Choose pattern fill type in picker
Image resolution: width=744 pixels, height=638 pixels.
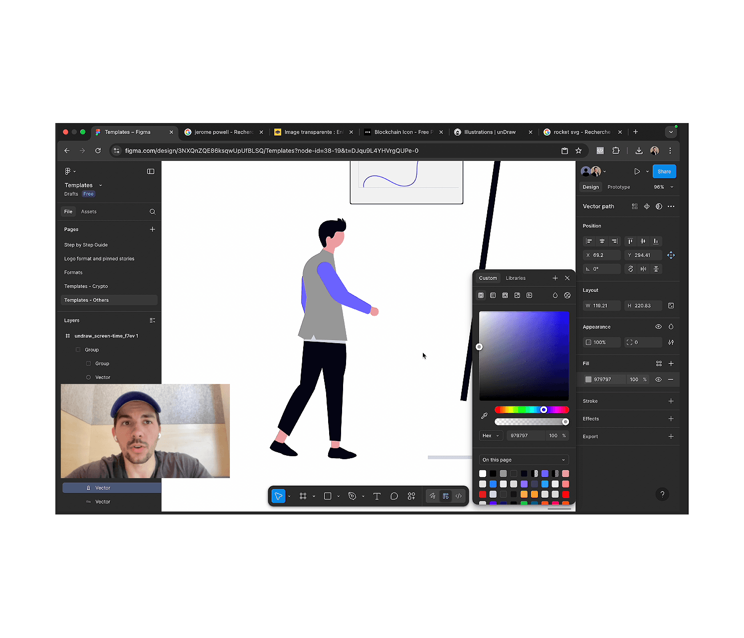tap(505, 295)
